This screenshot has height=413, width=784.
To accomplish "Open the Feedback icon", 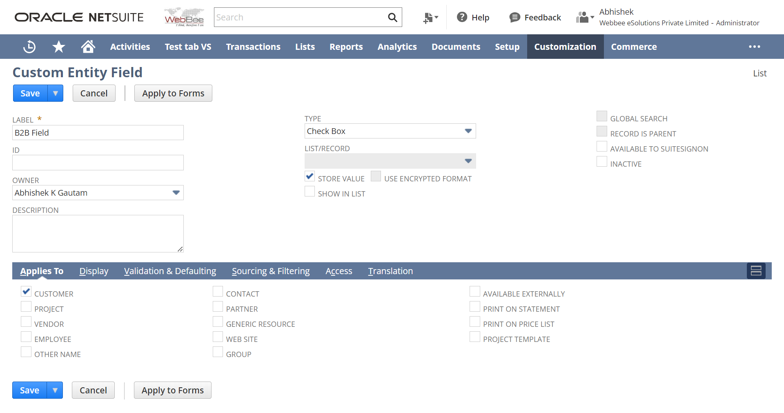I will click(514, 17).
